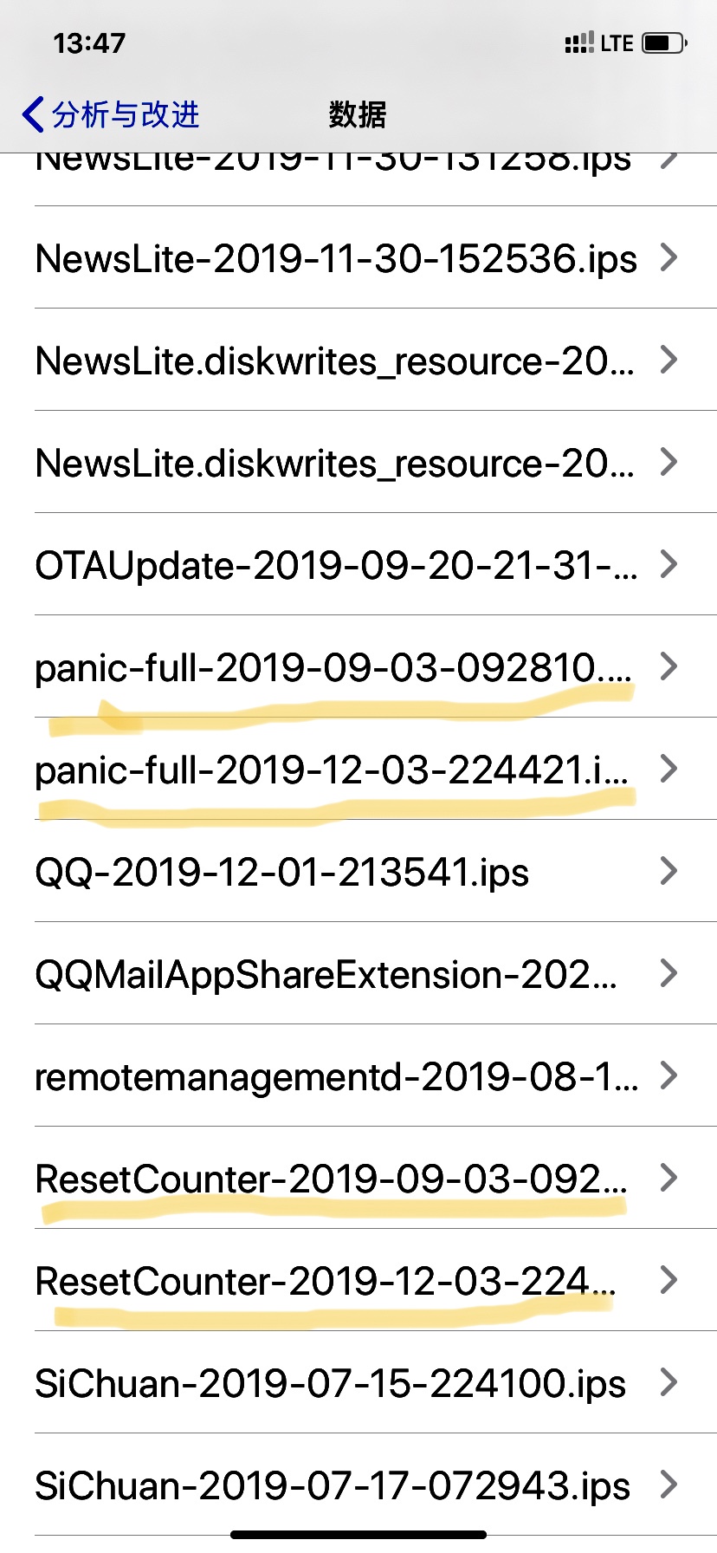
Task: Open panic-full-2019-12-03-224421 report
Action: click(x=332, y=770)
